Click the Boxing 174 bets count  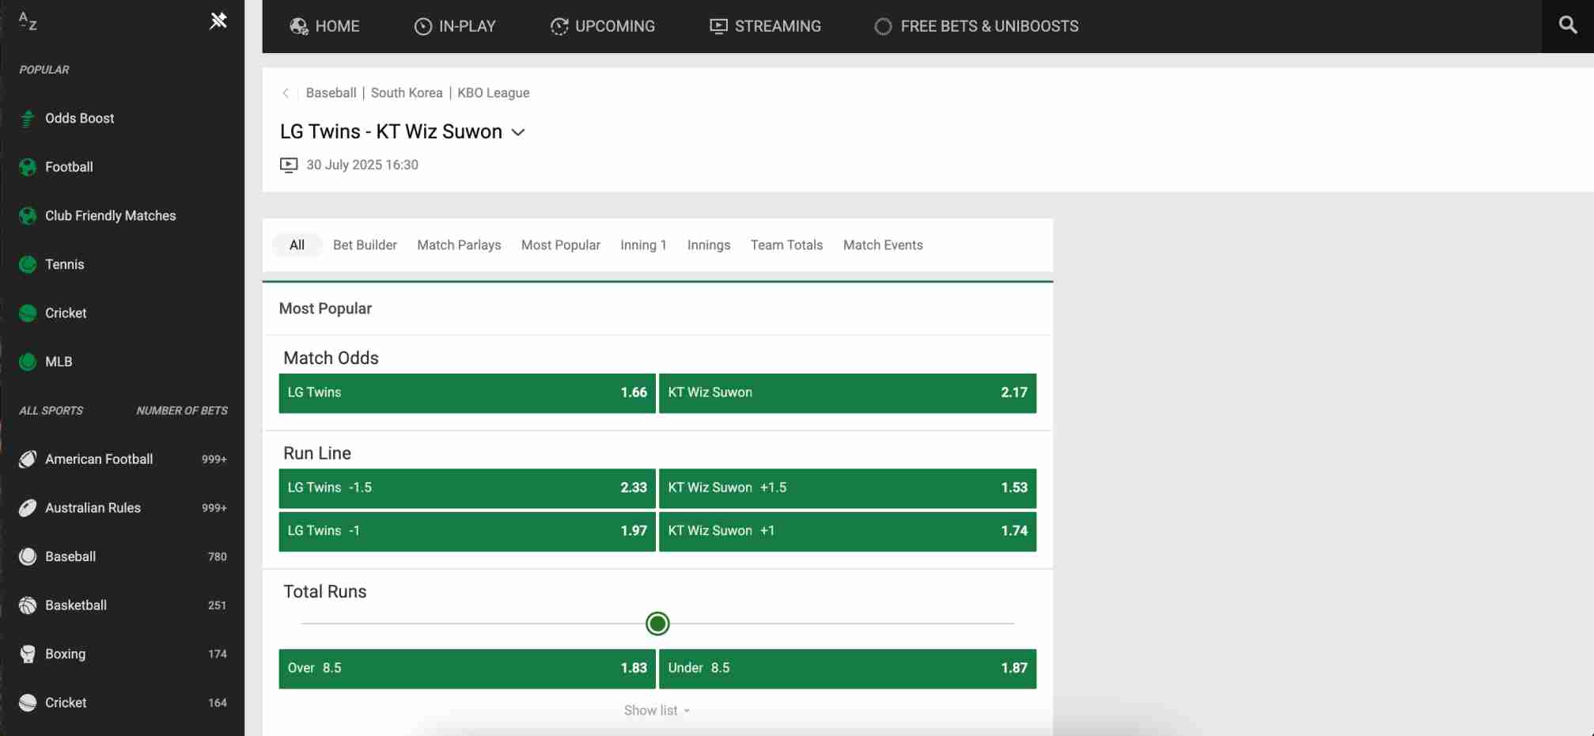(218, 654)
